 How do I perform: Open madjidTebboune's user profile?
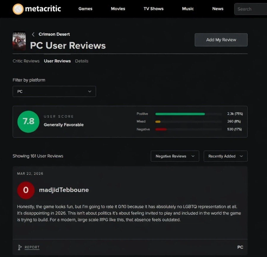coord(64,190)
